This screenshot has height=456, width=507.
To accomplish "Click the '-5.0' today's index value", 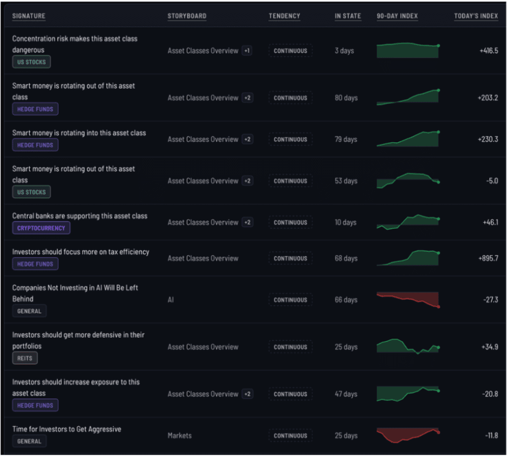I will [x=492, y=181].
